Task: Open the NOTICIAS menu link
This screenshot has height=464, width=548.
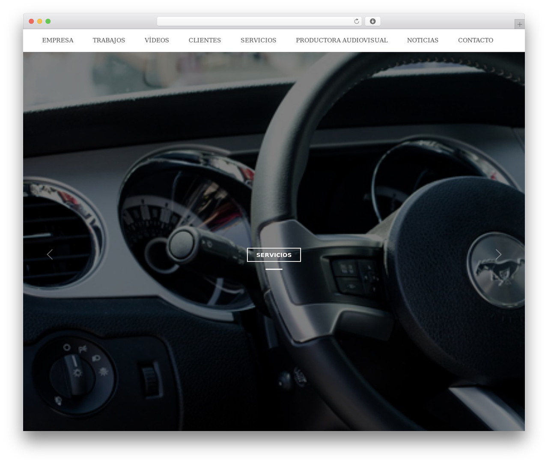Action: (423, 40)
